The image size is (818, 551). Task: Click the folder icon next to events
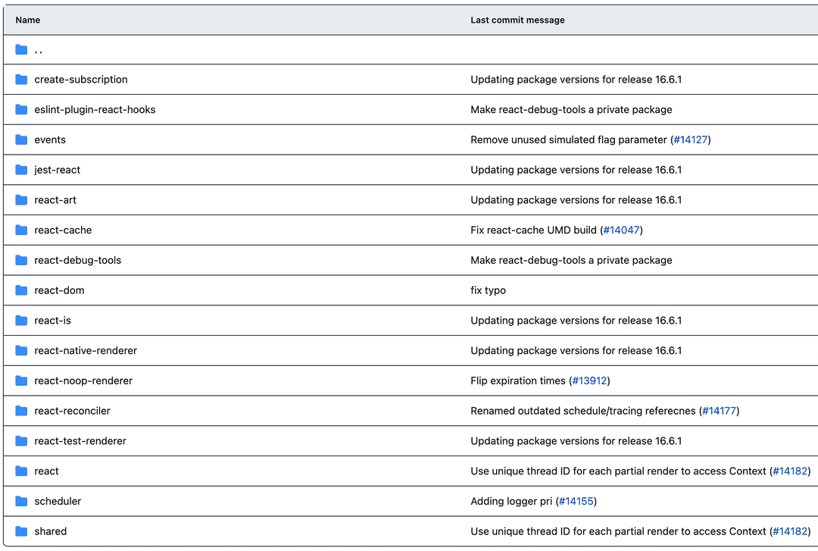(21, 139)
